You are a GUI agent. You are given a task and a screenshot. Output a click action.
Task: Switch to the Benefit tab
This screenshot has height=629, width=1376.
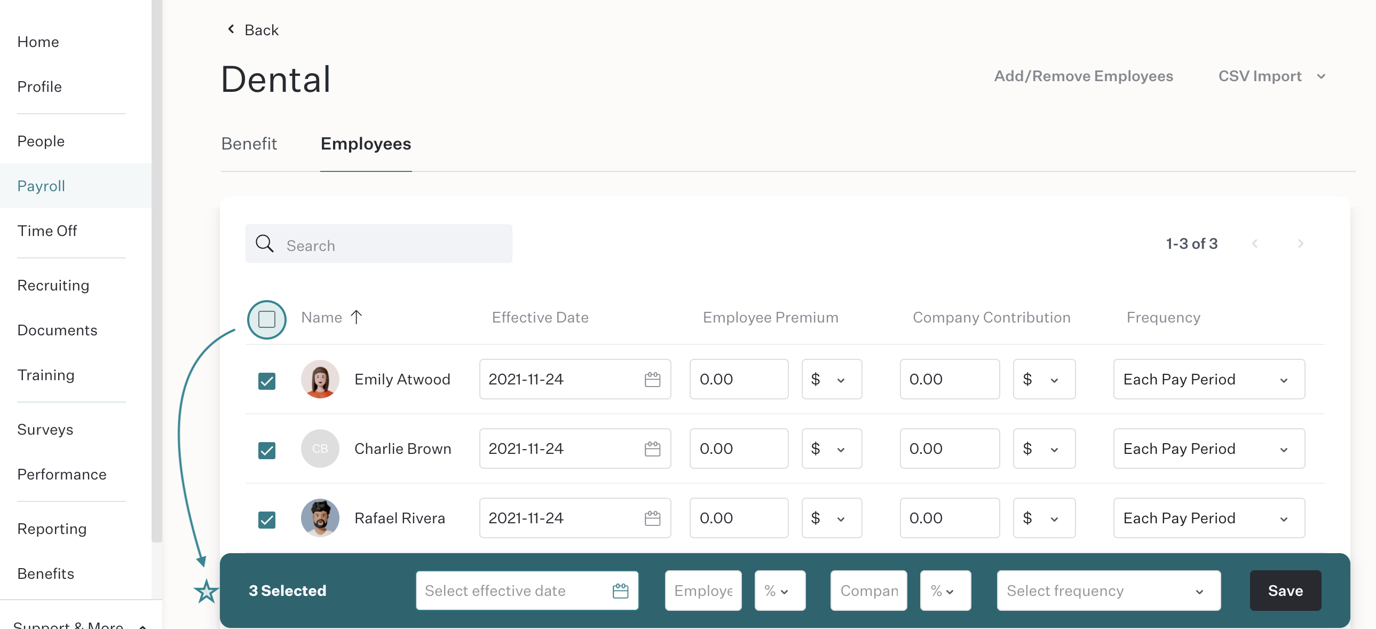point(249,144)
